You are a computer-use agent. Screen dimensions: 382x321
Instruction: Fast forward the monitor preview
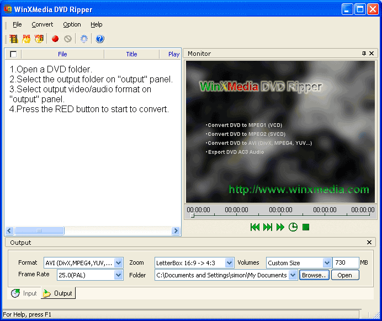point(280,227)
